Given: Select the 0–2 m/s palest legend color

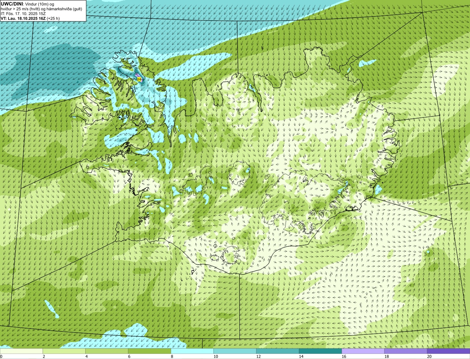Looking at the screenshot, I should (x=21, y=351).
